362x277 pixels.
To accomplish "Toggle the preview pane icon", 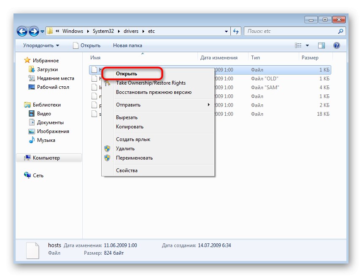I will tap(321, 45).
